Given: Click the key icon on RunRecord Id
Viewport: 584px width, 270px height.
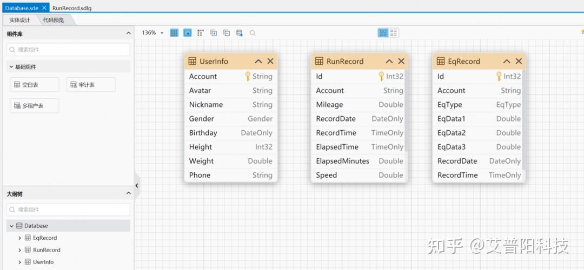Looking at the screenshot, I should [381, 77].
